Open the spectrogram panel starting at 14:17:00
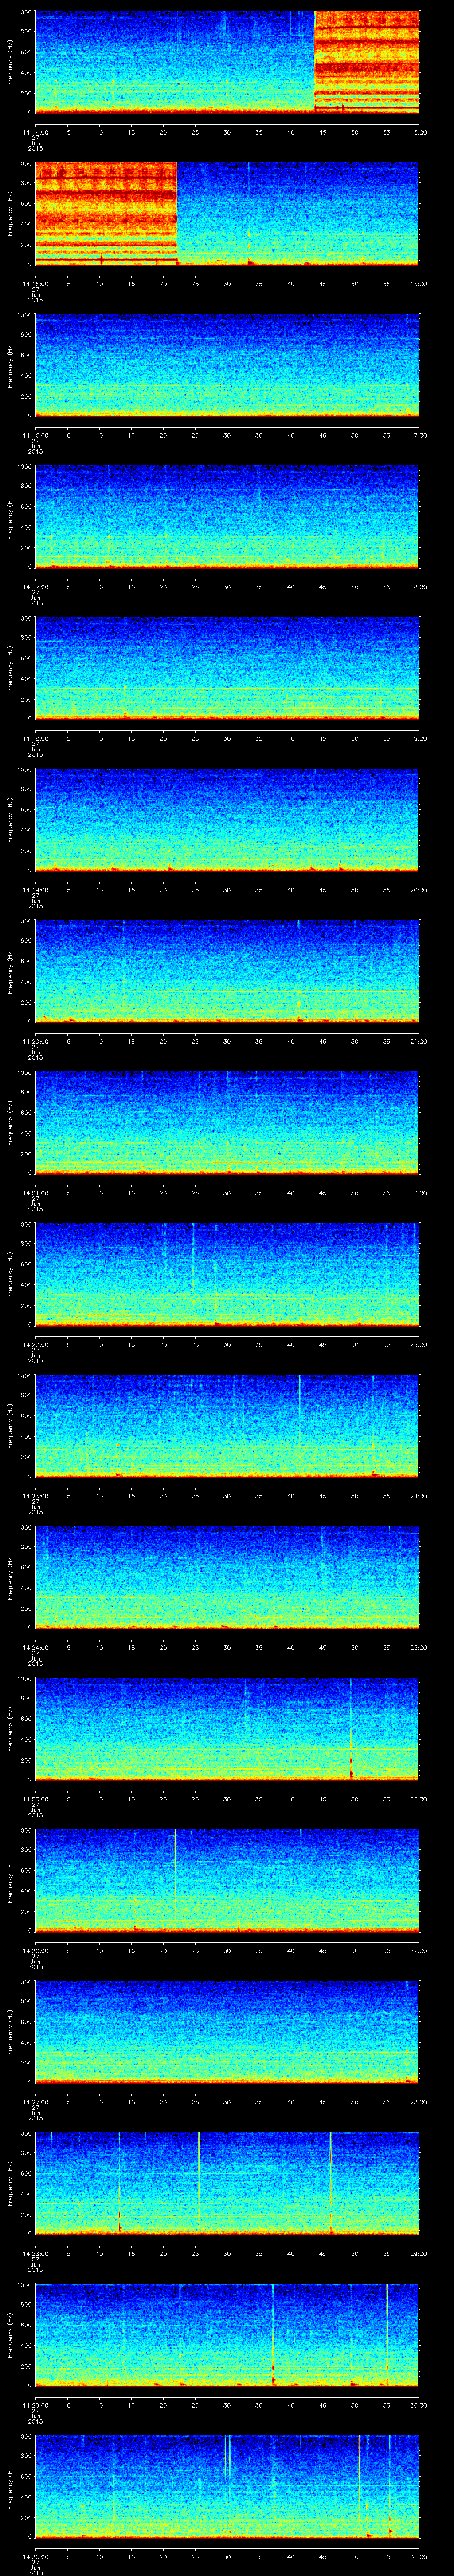Viewport: 454px width, 2576px height. [227, 517]
